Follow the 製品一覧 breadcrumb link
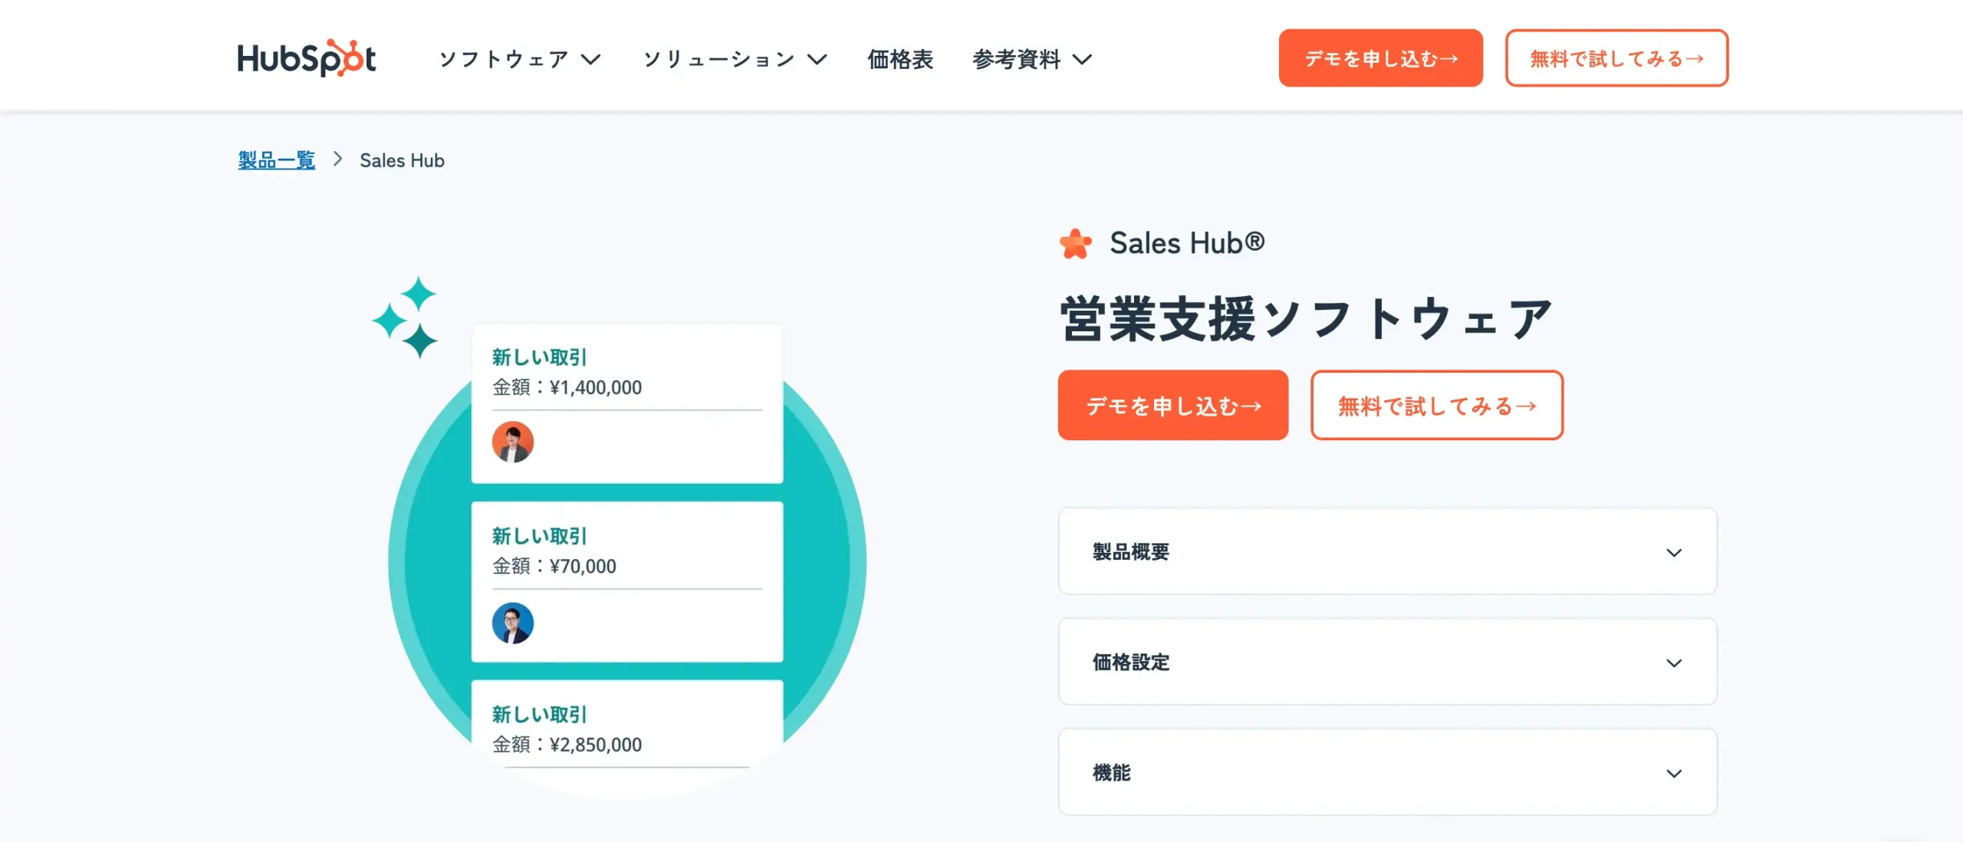 click(275, 160)
